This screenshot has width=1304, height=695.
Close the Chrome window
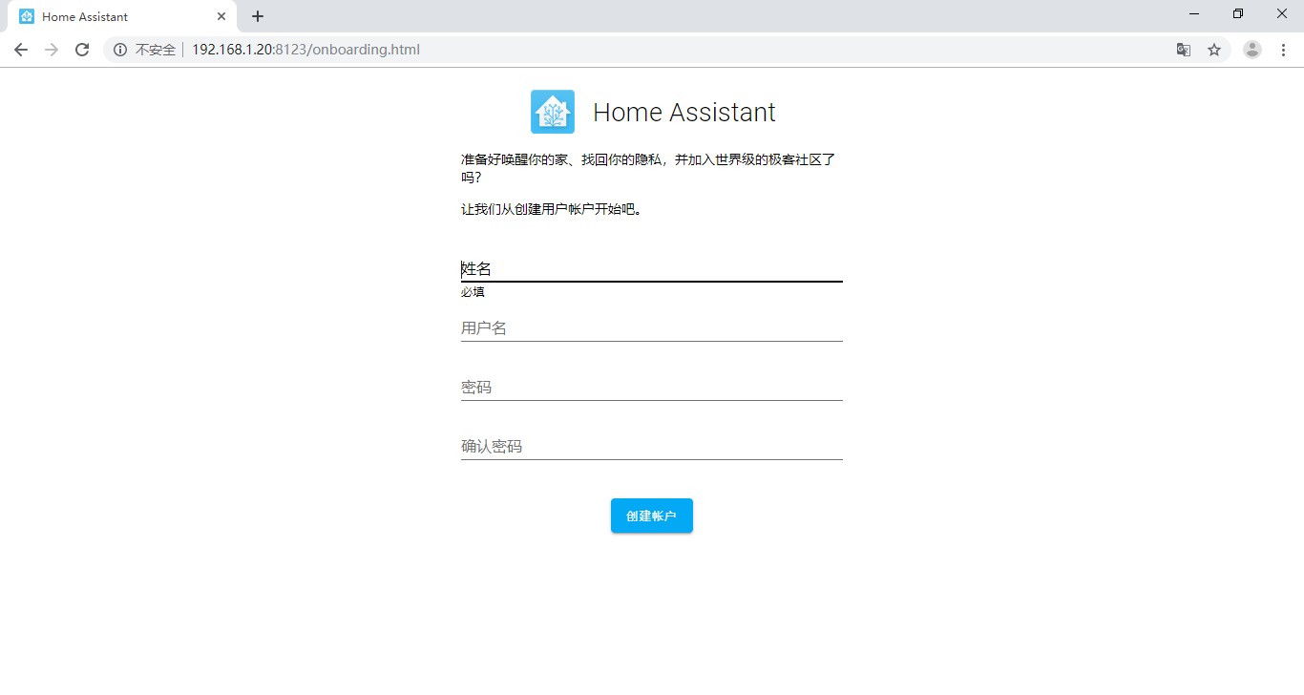tap(1282, 13)
